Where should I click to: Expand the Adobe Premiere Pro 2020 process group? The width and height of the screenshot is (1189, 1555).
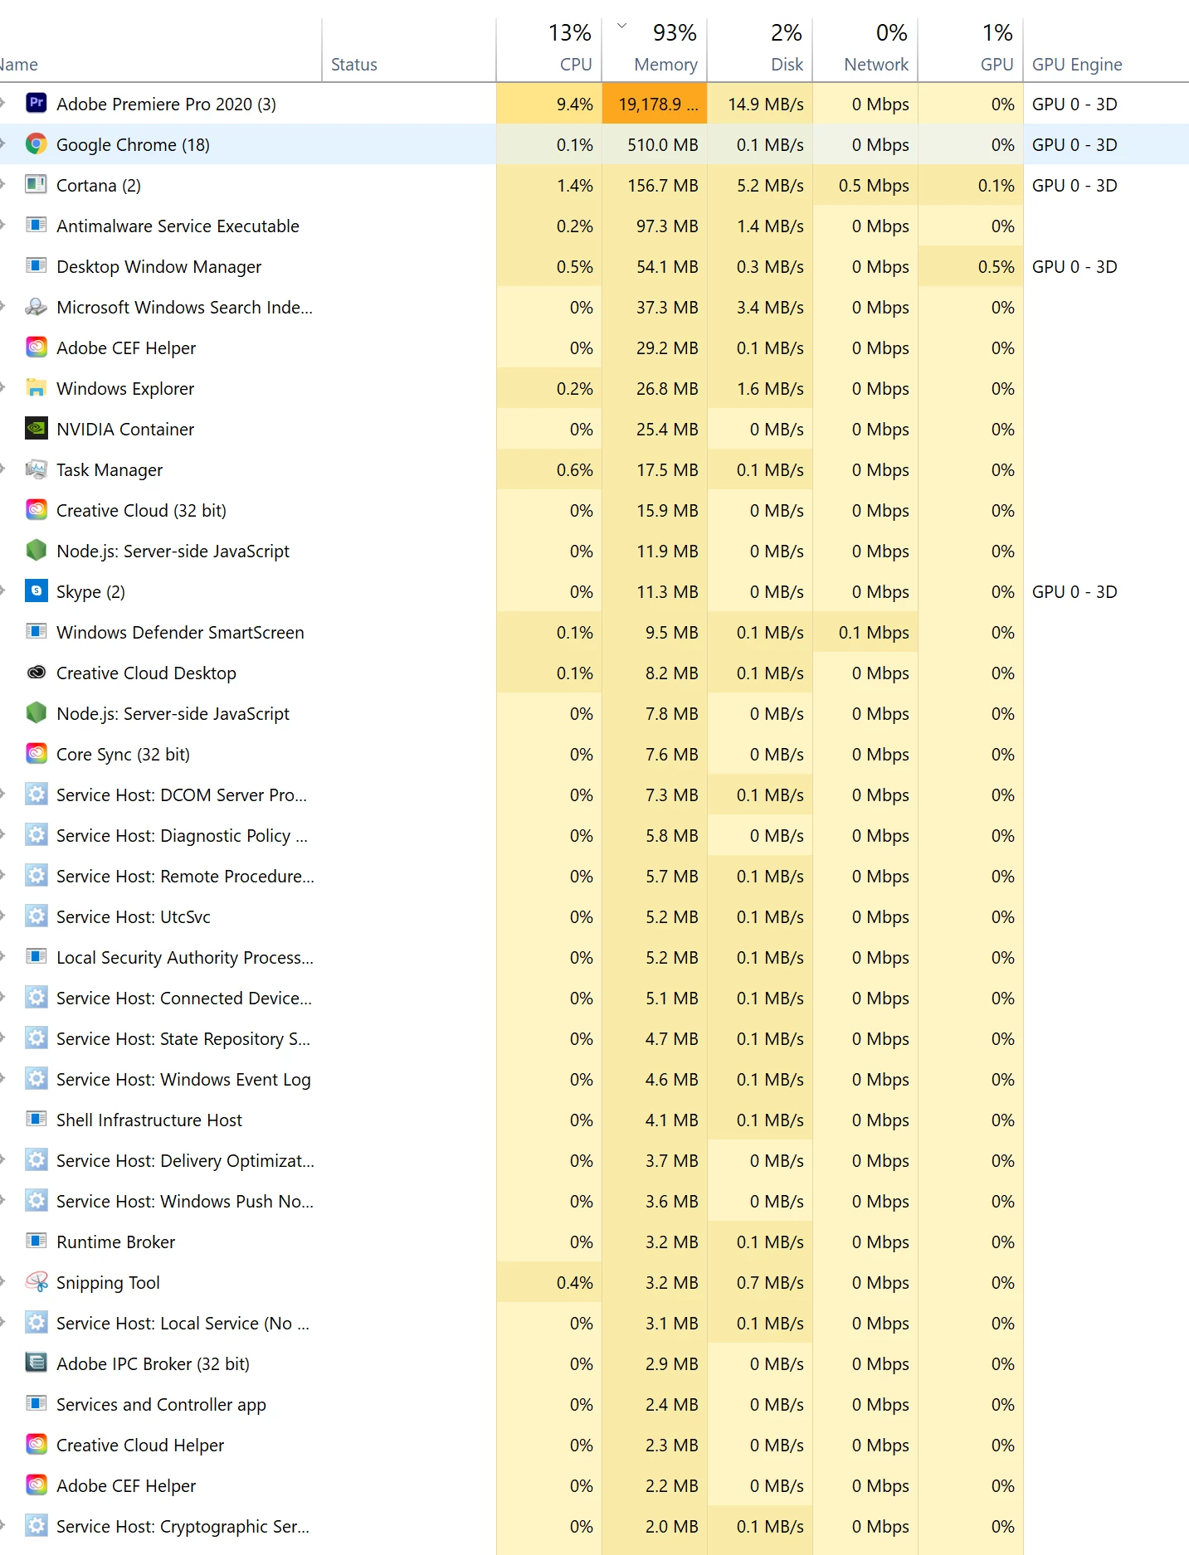click(3, 103)
